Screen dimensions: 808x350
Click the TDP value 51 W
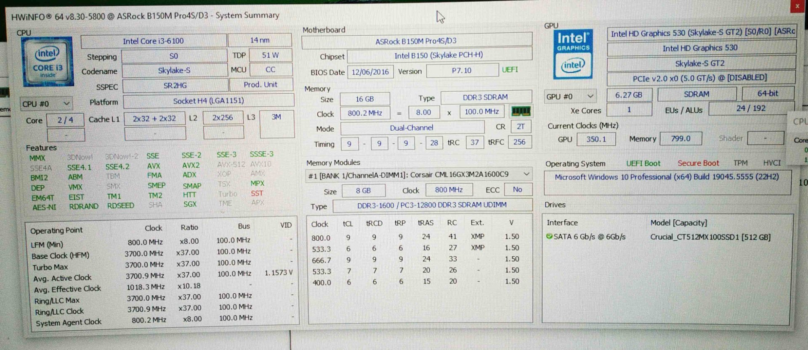(271, 55)
